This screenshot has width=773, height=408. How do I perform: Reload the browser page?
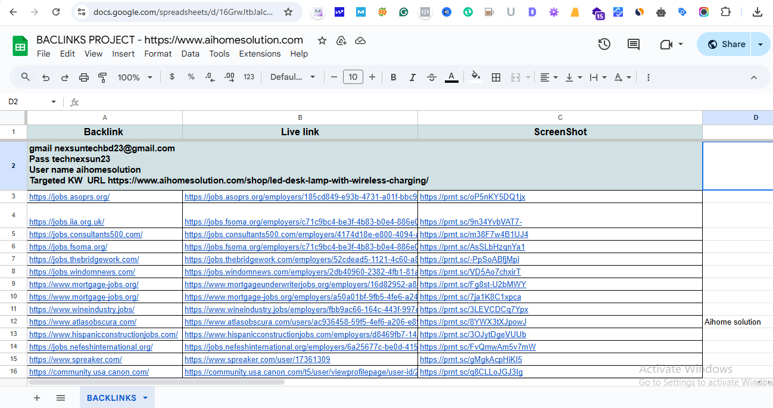click(56, 12)
